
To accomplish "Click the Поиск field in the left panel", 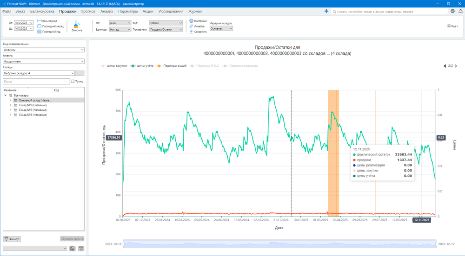I will (x=36, y=82).
